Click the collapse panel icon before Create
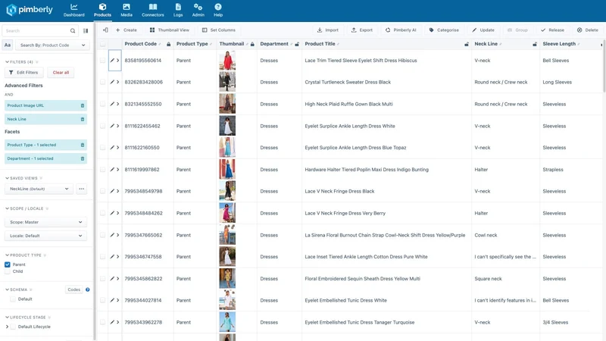 click(105, 30)
